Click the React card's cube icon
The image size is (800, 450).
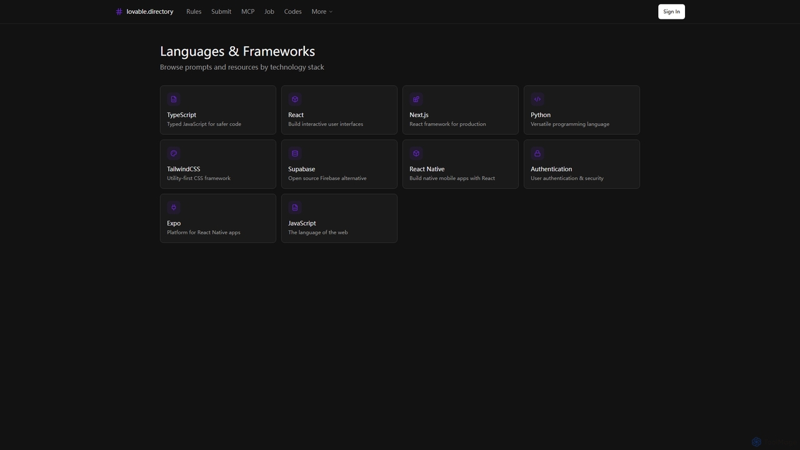tap(295, 99)
